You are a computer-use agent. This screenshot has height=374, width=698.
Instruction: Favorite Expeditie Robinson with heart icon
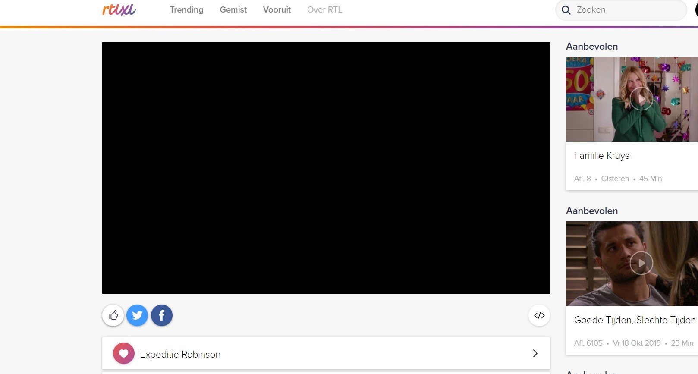click(124, 354)
